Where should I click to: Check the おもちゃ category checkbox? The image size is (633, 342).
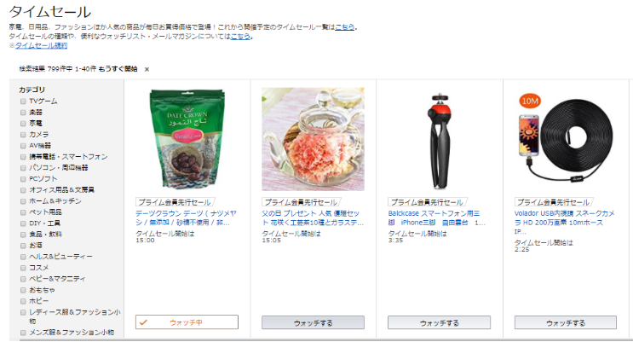[23, 290]
